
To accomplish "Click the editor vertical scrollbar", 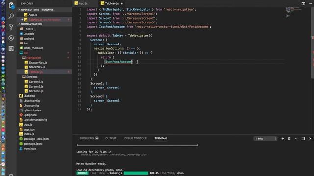I will click(x=313, y=43).
